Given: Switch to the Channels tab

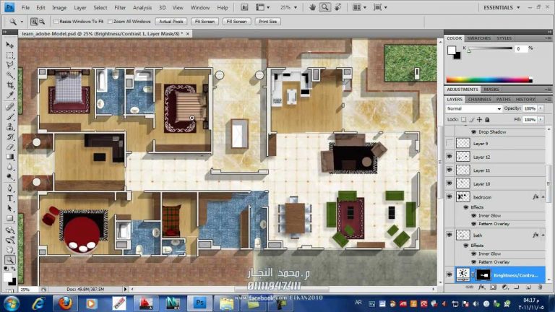Looking at the screenshot, I should tap(479, 99).
